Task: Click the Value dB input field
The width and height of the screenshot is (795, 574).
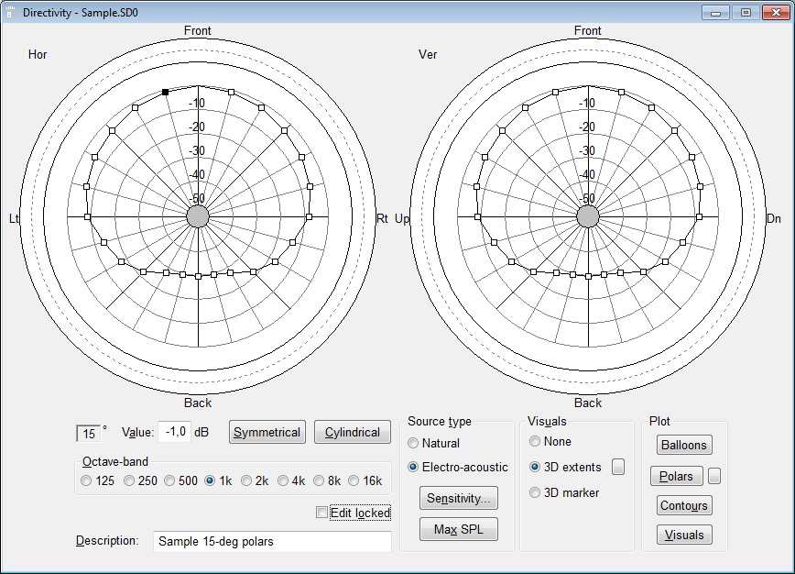Action: (x=174, y=432)
